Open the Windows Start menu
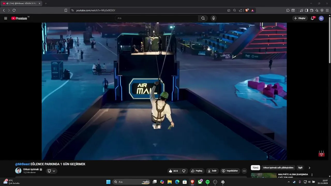The width and height of the screenshot is (331, 186). coord(108,182)
